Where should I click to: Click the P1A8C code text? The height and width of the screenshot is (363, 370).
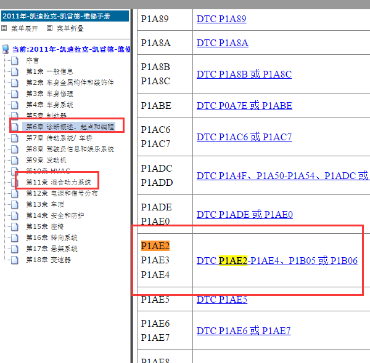click(155, 81)
